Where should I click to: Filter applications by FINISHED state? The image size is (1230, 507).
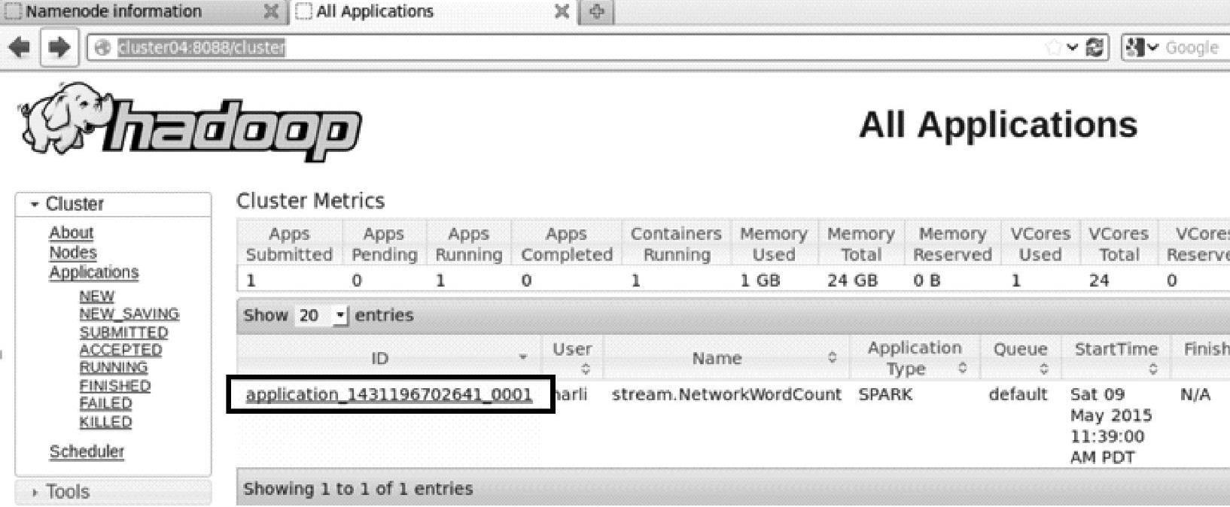pos(115,385)
